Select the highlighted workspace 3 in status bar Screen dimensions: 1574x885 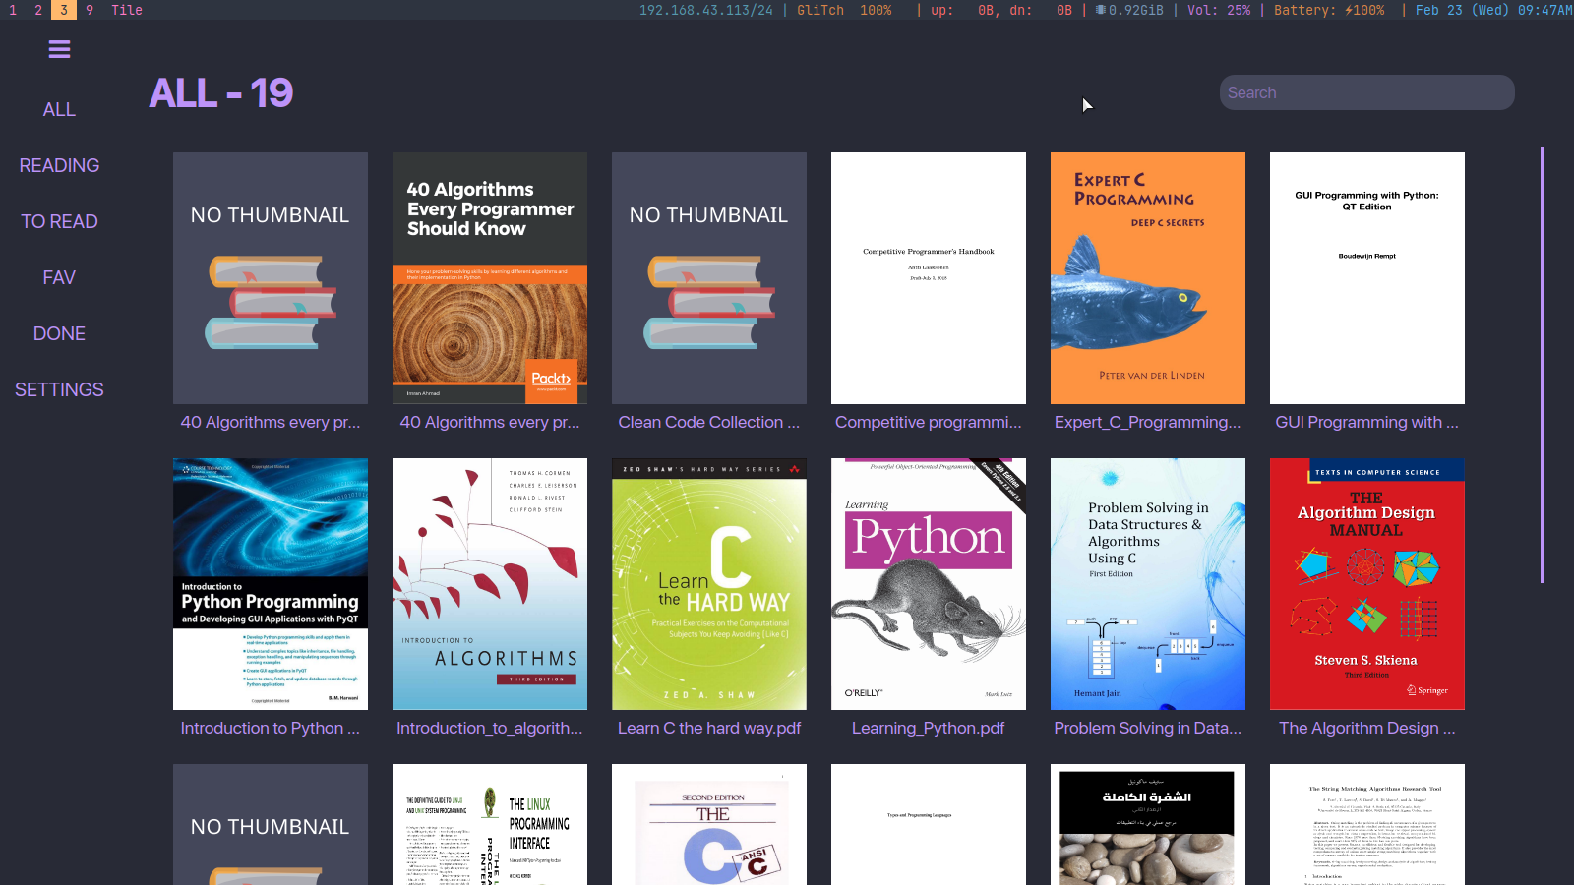point(64,10)
